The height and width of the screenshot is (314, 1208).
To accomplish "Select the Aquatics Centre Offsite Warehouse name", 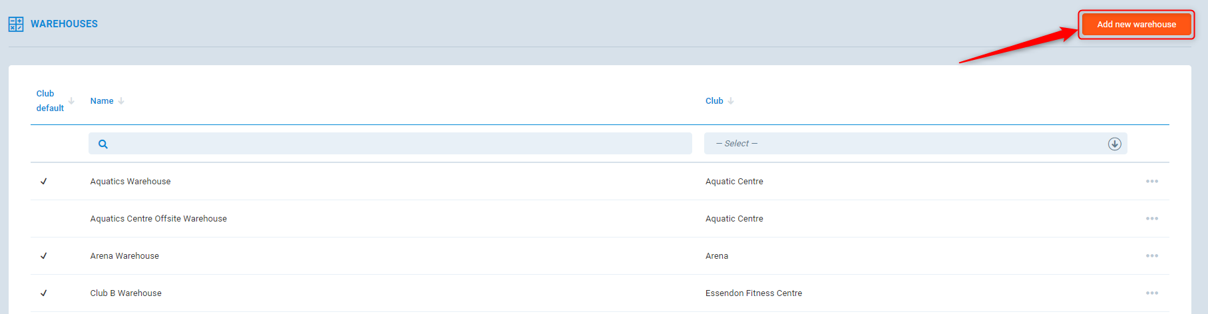I will click(x=158, y=219).
